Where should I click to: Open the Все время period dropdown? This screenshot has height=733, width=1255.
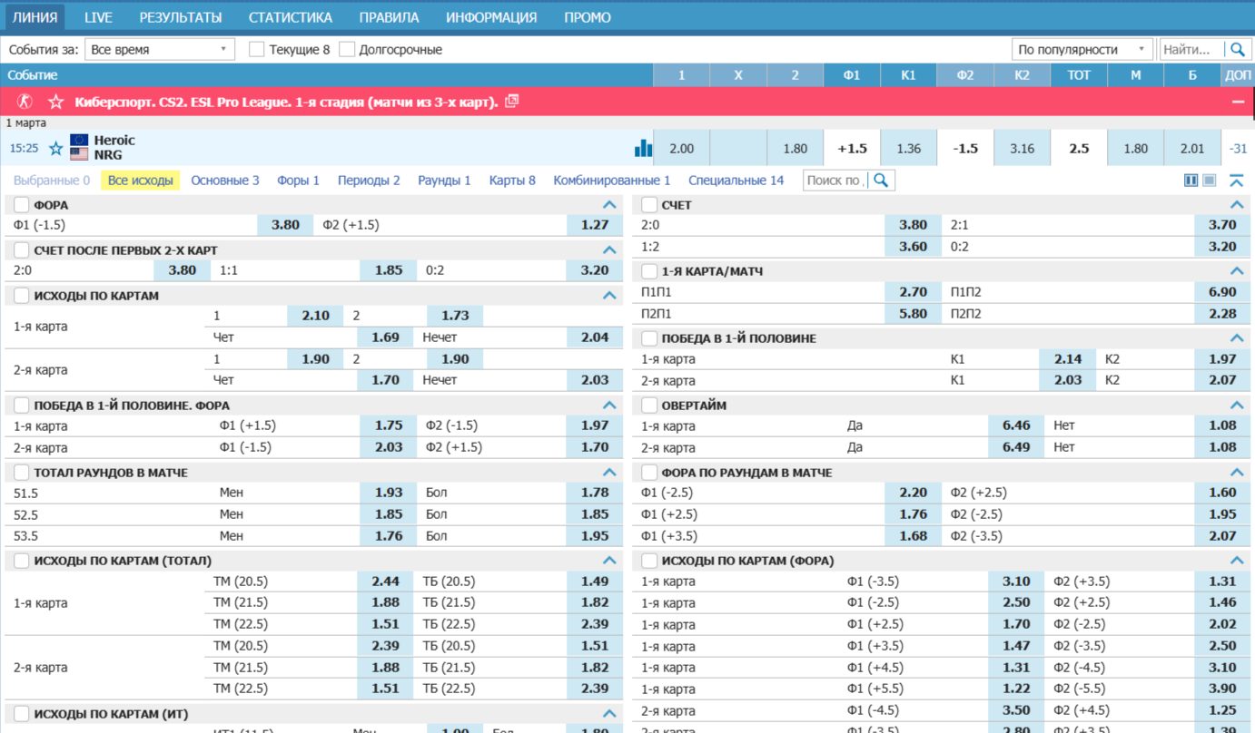159,50
